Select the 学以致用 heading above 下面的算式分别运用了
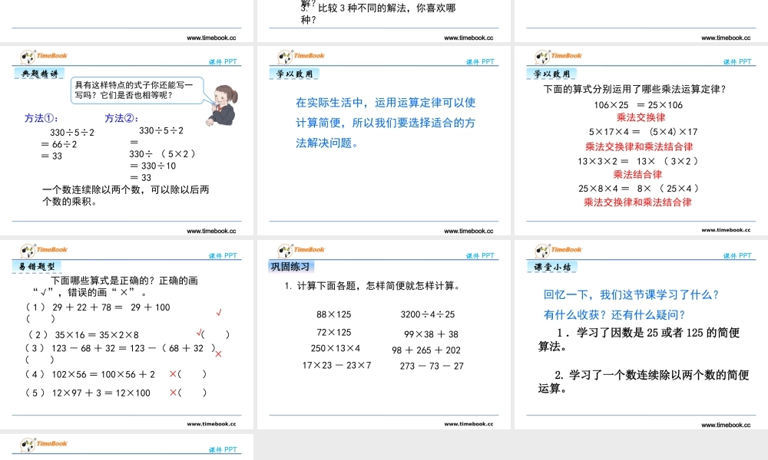The height and width of the screenshot is (460, 768). coord(551,74)
